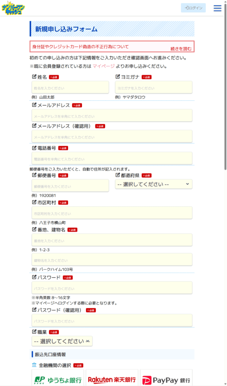
Task: Click the ログイン button
Action: coord(193,8)
